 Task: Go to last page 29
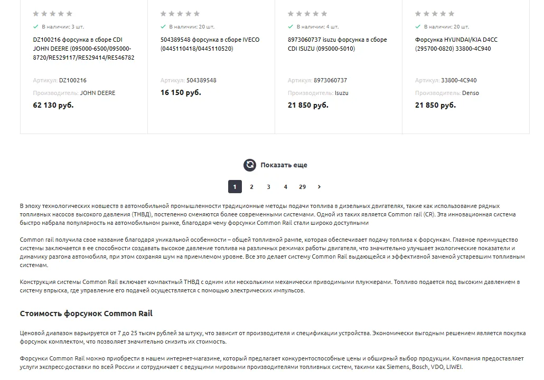point(302,187)
